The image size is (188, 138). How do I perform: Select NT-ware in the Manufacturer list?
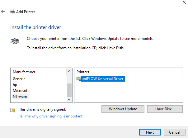(x=20, y=96)
